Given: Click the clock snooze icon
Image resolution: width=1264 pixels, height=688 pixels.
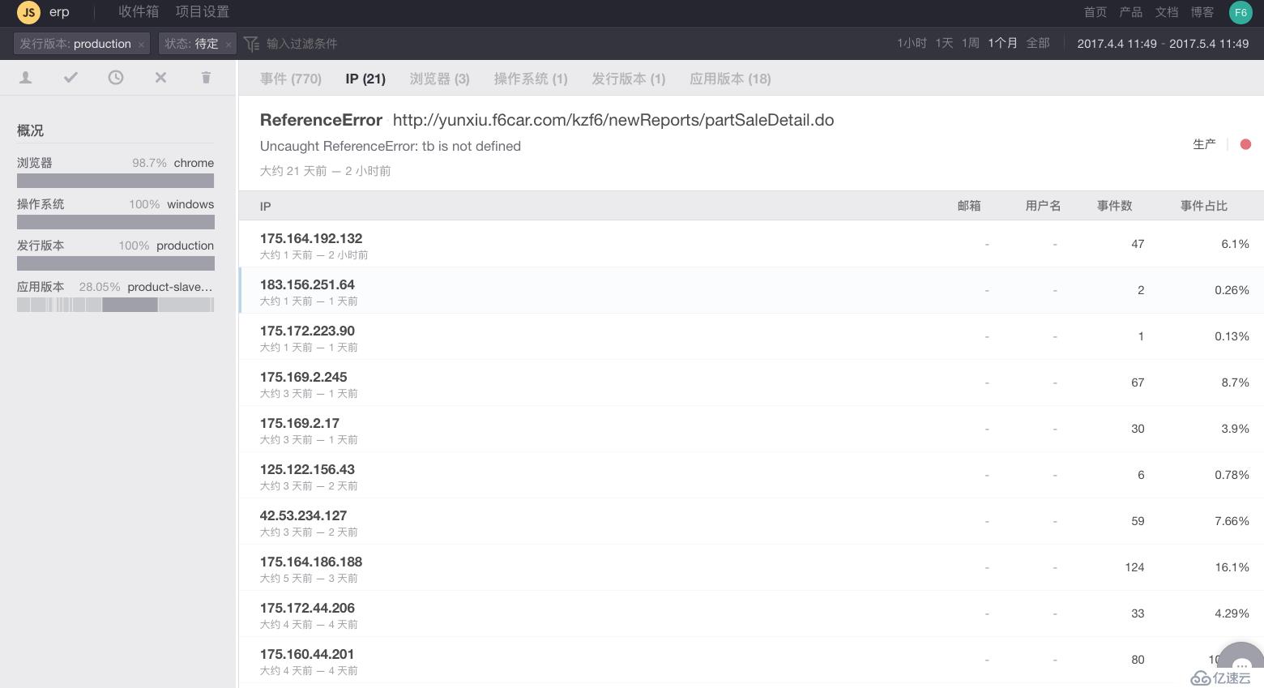Looking at the screenshot, I should (116, 78).
